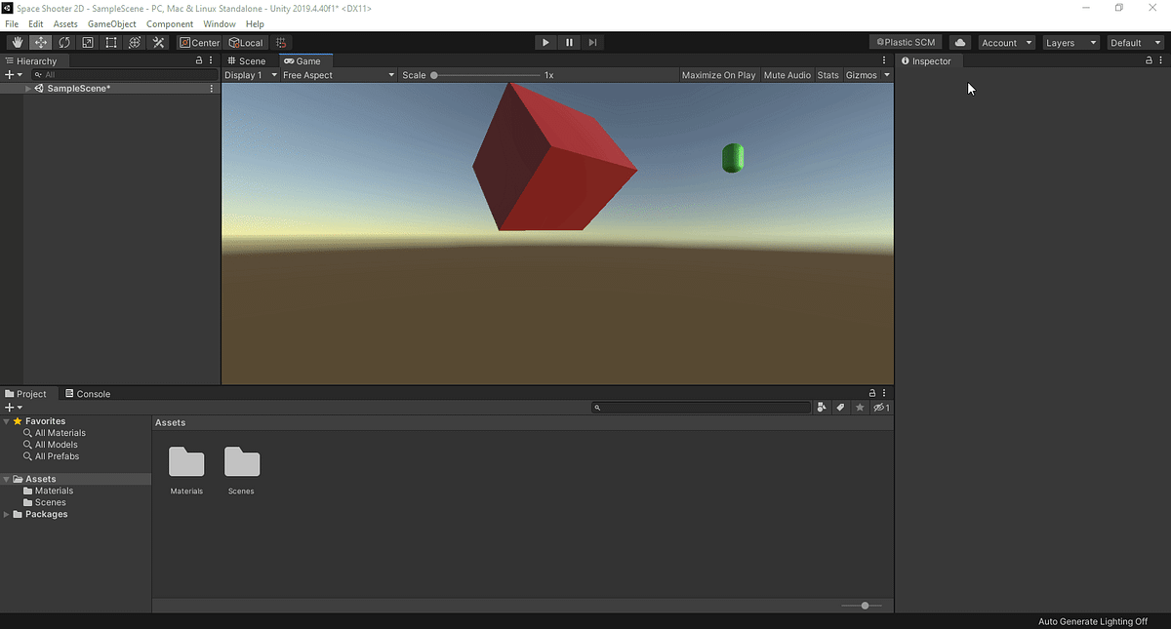Image resolution: width=1171 pixels, height=629 pixels.
Task: Open the GameObject menu
Action: point(110,23)
